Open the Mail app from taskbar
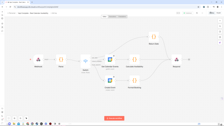The height and width of the screenshot is (126, 224). coord(19,124)
